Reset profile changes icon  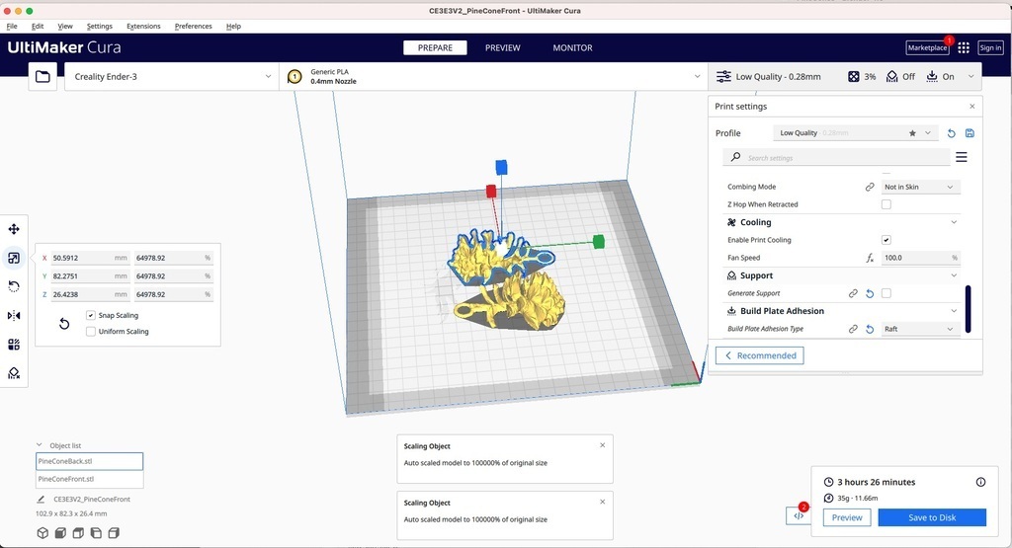tap(951, 133)
